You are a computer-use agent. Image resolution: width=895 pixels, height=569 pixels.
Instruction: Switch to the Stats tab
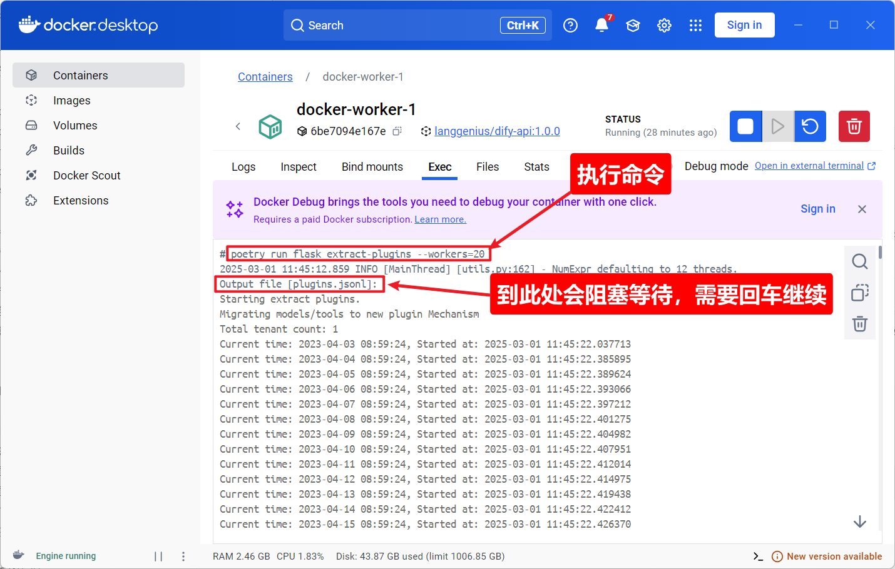click(x=536, y=167)
